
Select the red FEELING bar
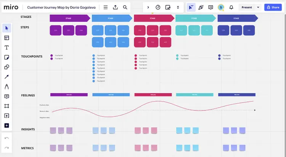153,95
